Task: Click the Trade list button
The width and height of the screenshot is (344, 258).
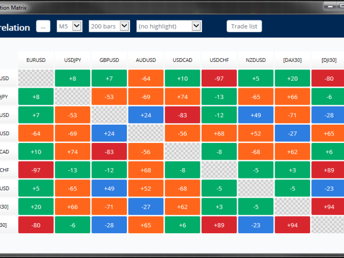Action: tap(244, 26)
